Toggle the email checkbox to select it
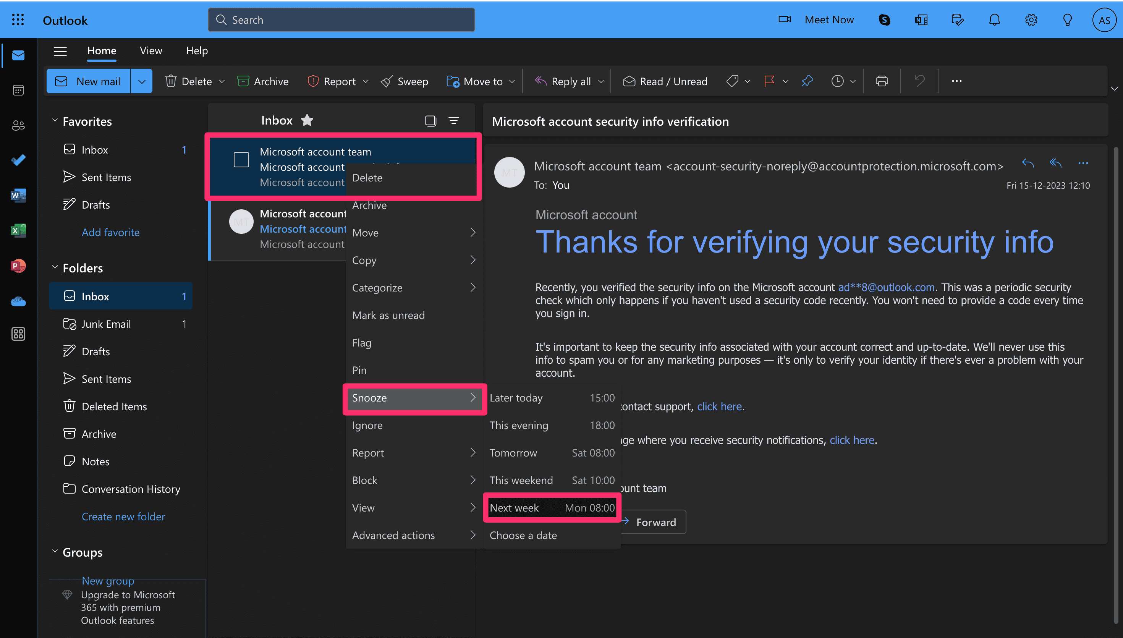 coord(241,160)
